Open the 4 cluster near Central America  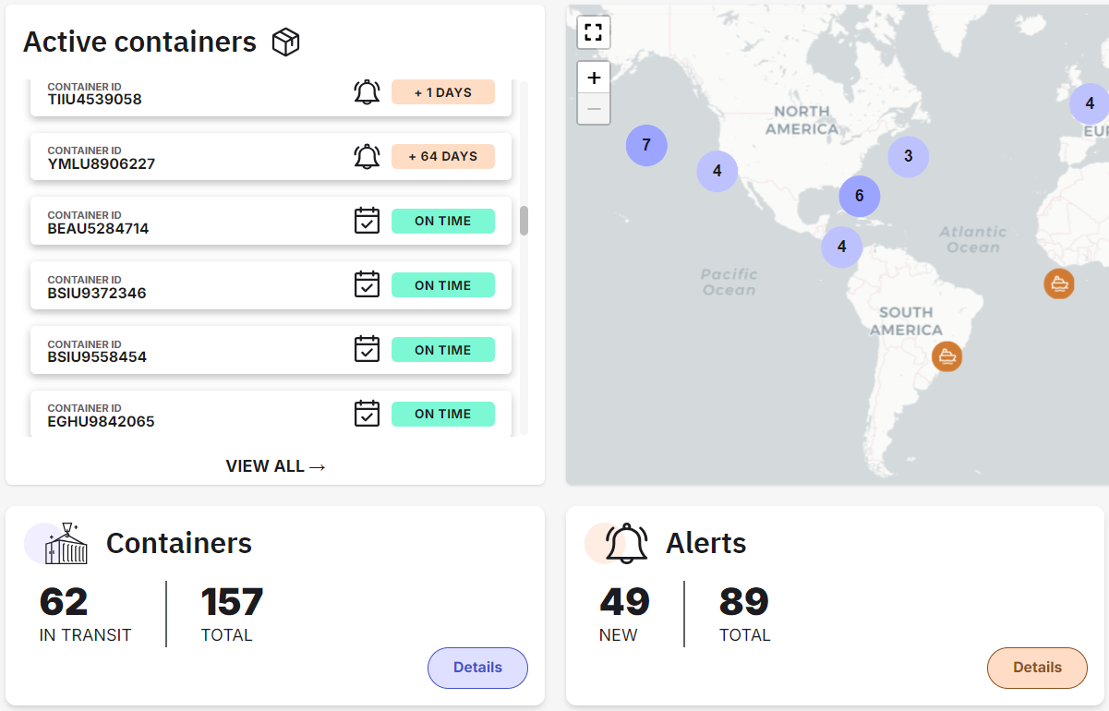[842, 247]
